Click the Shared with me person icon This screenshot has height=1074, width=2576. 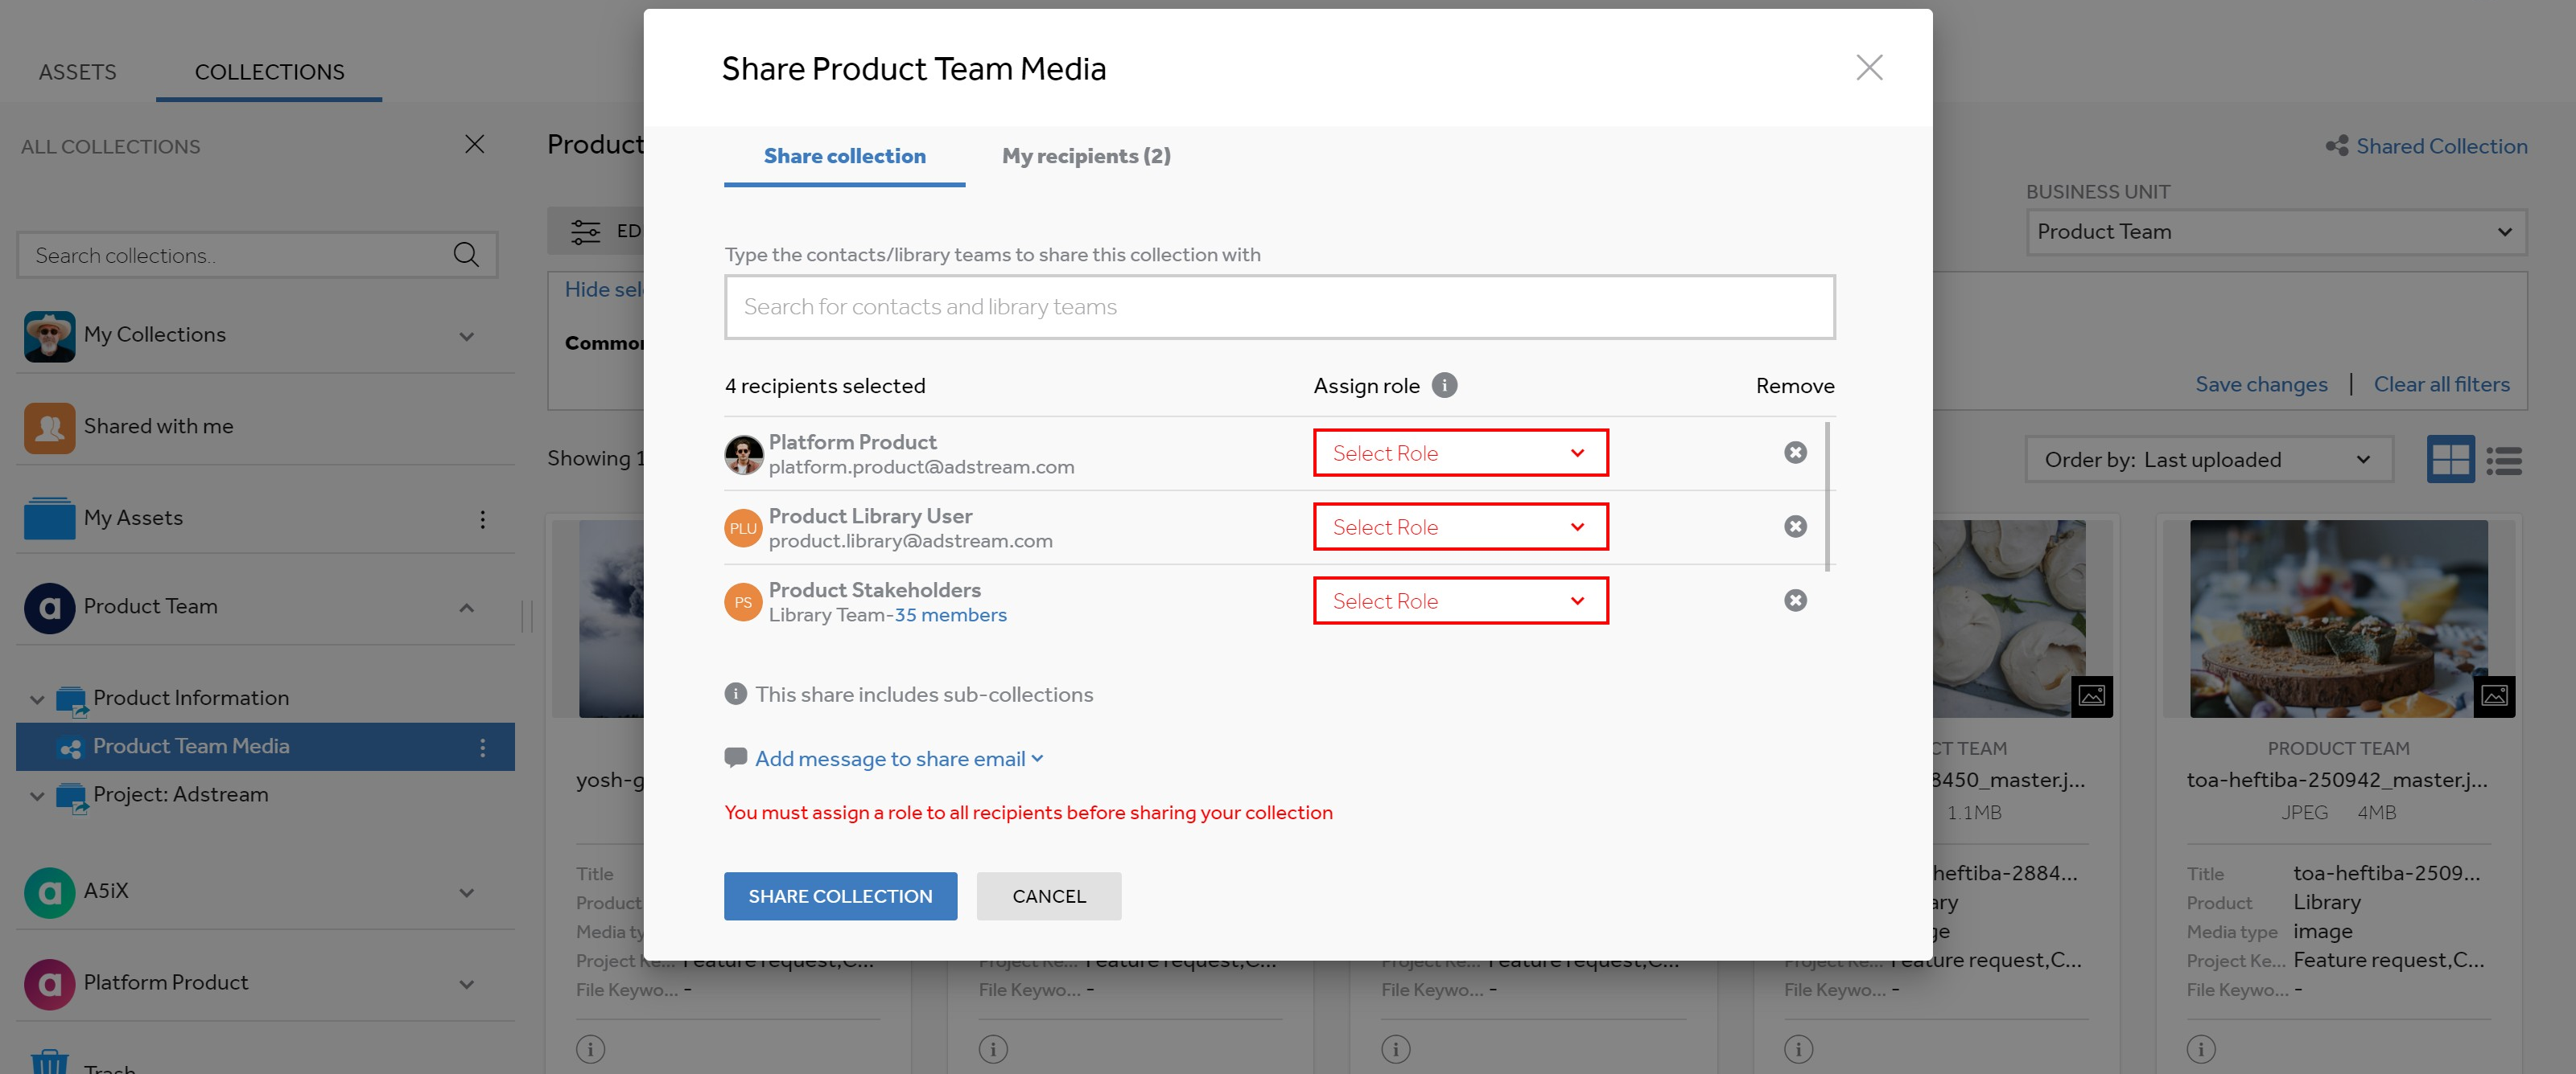[49, 428]
